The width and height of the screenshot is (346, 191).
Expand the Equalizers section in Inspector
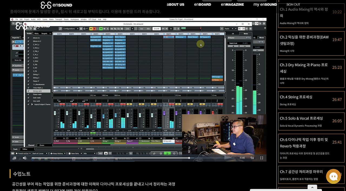(18, 66)
